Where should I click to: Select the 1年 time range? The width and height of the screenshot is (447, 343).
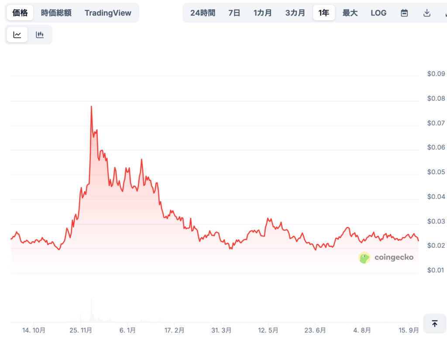pos(323,13)
